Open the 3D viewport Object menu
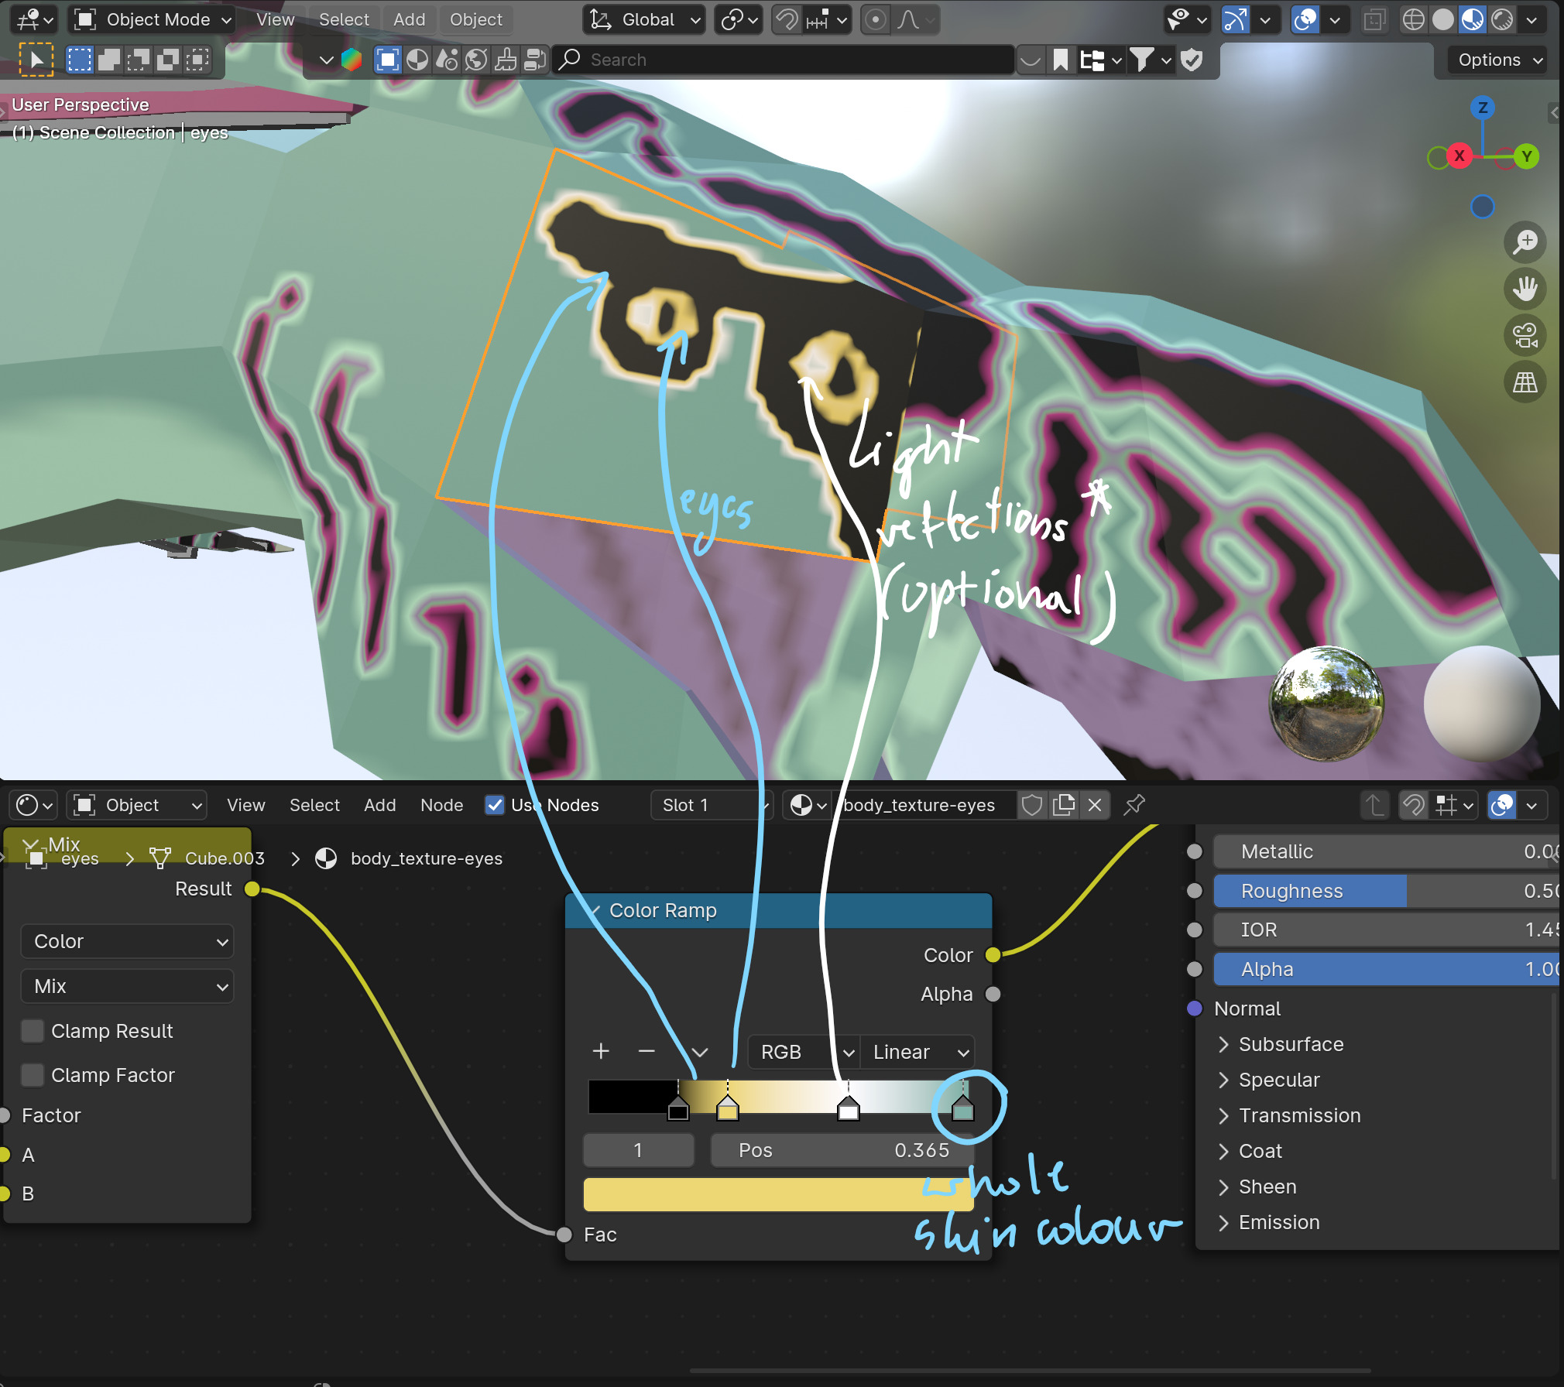Image resolution: width=1564 pixels, height=1387 pixels. (x=476, y=19)
